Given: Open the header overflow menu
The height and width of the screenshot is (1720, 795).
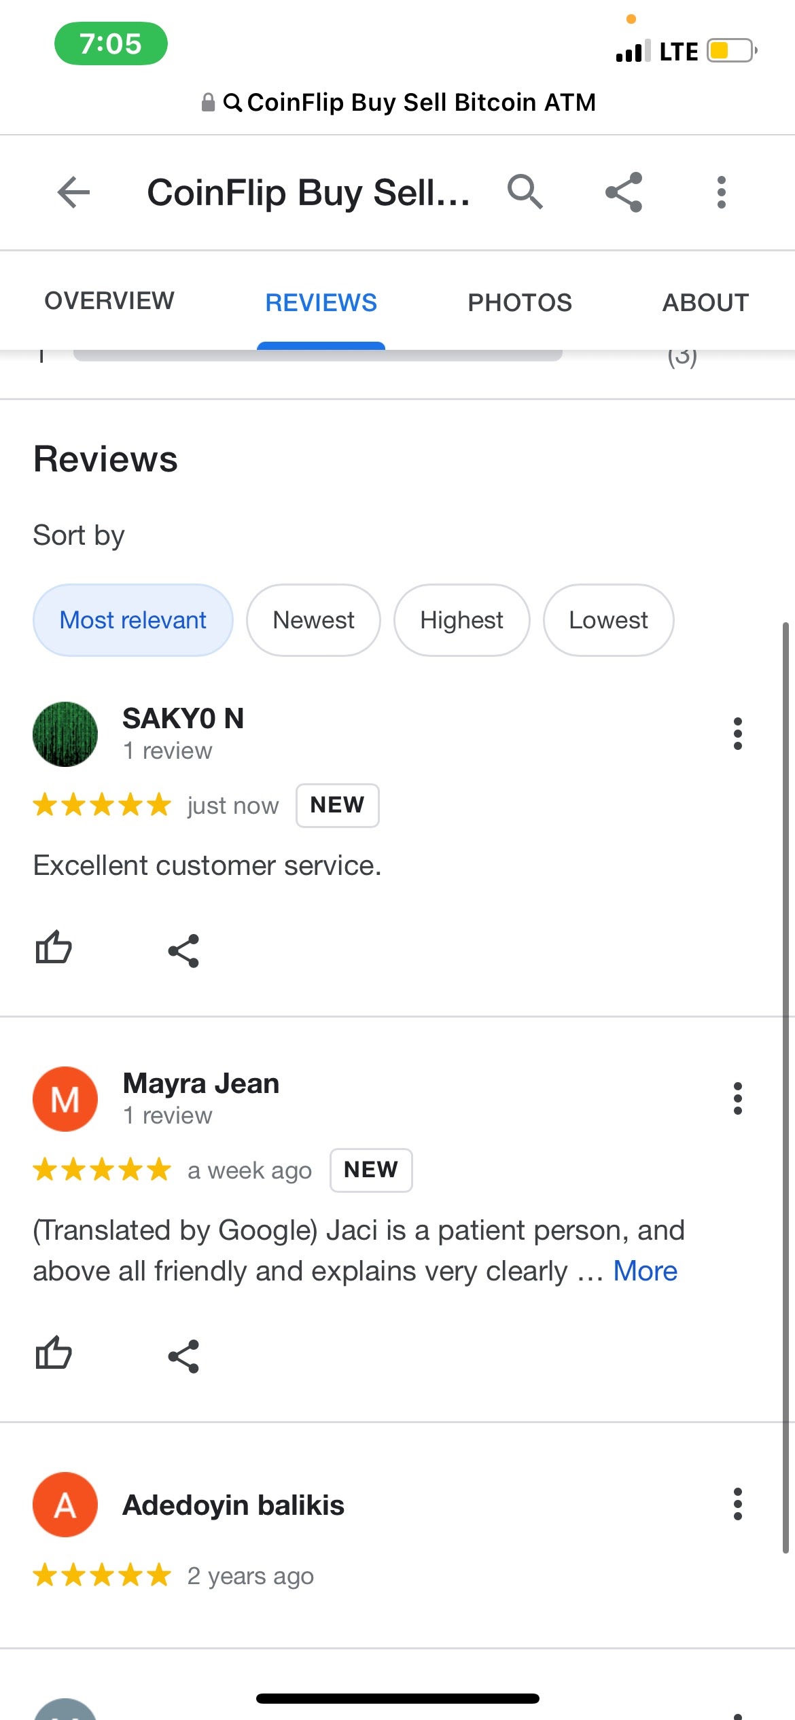Looking at the screenshot, I should 721,192.
